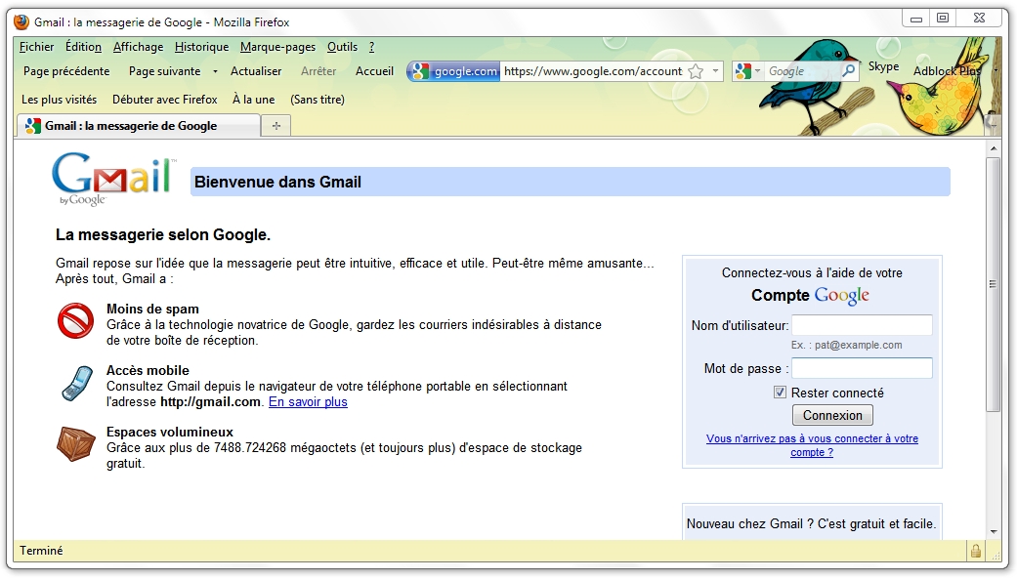
Task: Open the Marque-pages menu
Action: 277,47
